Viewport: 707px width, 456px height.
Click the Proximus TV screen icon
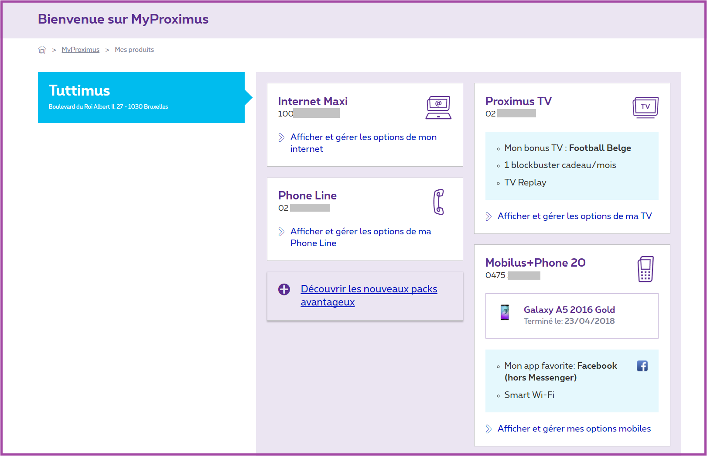point(645,107)
